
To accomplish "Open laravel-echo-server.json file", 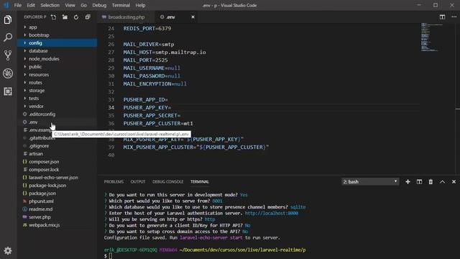I will [x=57, y=178].
